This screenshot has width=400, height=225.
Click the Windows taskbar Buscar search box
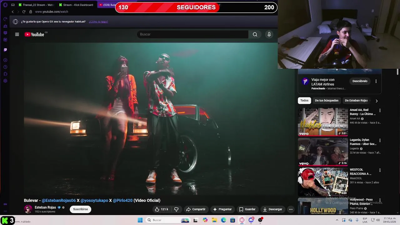[167, 220]
